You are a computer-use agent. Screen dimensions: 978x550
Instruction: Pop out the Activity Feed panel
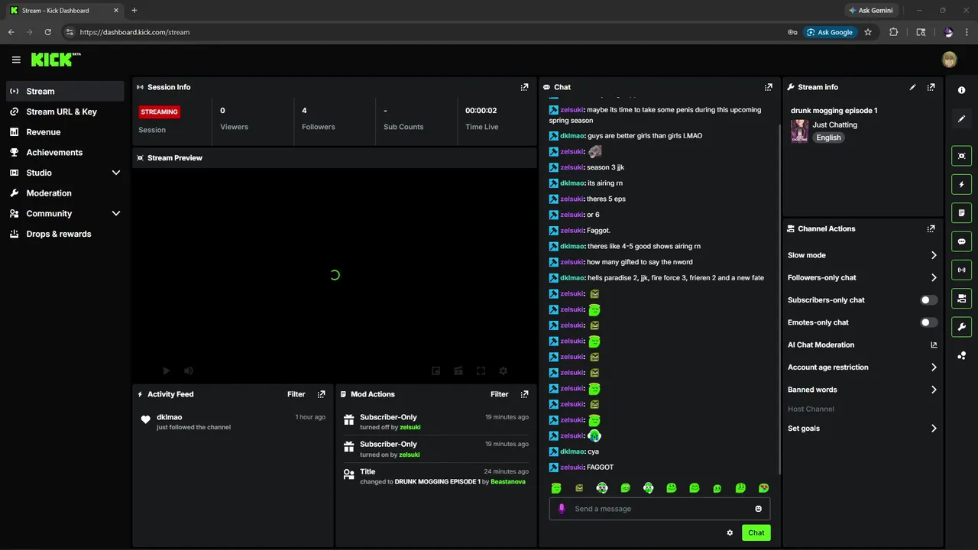(x=321, y=394)
